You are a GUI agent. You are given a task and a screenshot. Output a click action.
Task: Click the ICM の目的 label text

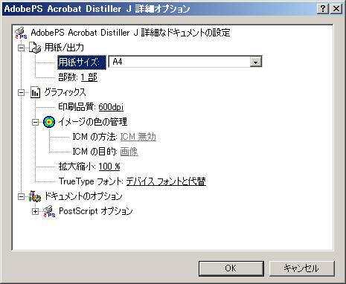pyautogui.click(x=94, y=152)
